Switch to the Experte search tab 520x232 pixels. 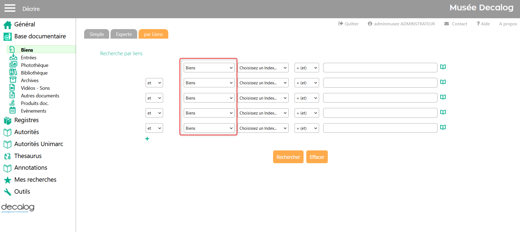pyautogui.click(x=124, y=34)
